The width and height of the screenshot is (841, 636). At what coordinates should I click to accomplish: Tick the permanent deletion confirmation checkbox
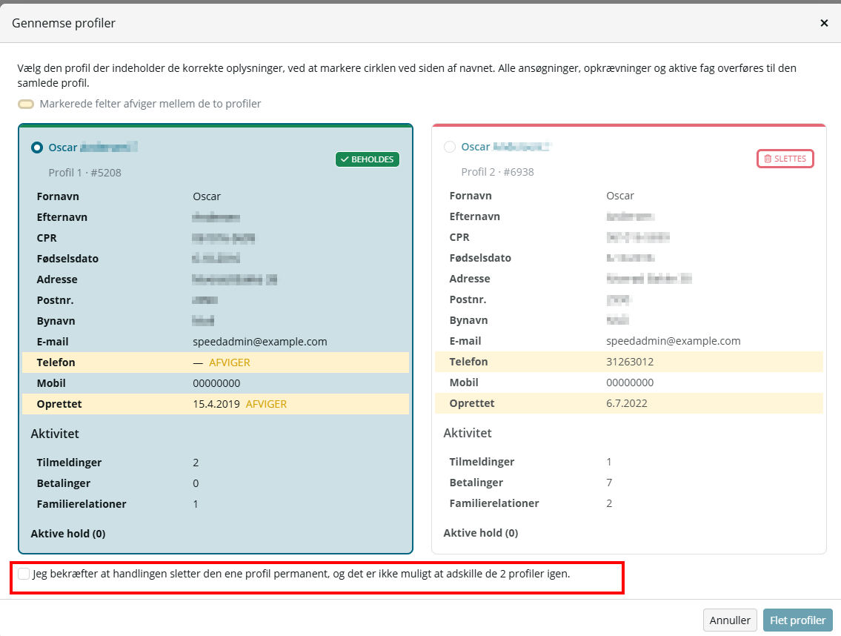click(24, 574)
